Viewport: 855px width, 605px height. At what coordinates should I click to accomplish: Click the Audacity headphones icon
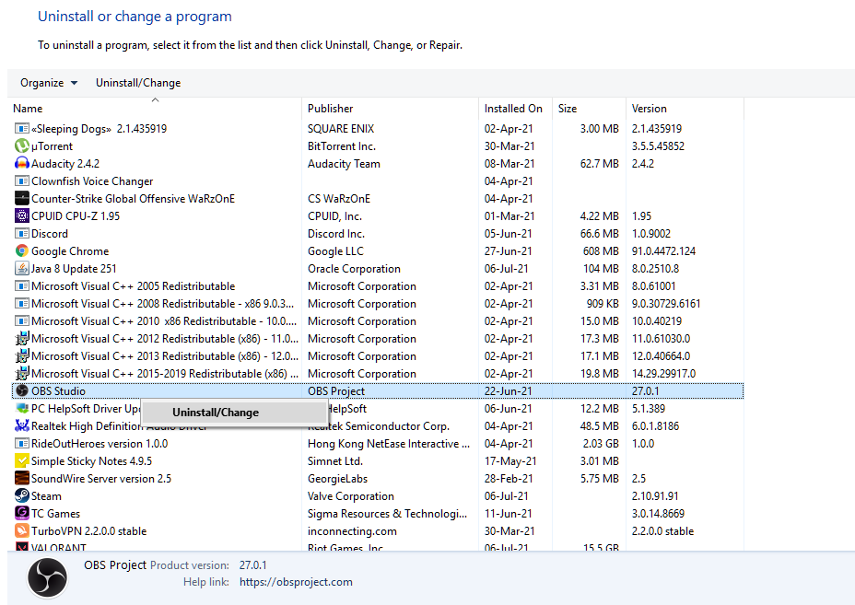click(22, 164)
